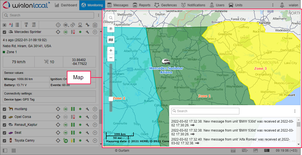Go to the Users tab
The width and height of the screenshot is (302, 155).
[217, 5]
